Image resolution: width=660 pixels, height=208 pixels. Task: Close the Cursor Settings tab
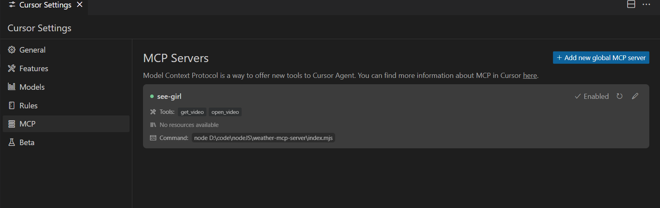coord(80,5)
